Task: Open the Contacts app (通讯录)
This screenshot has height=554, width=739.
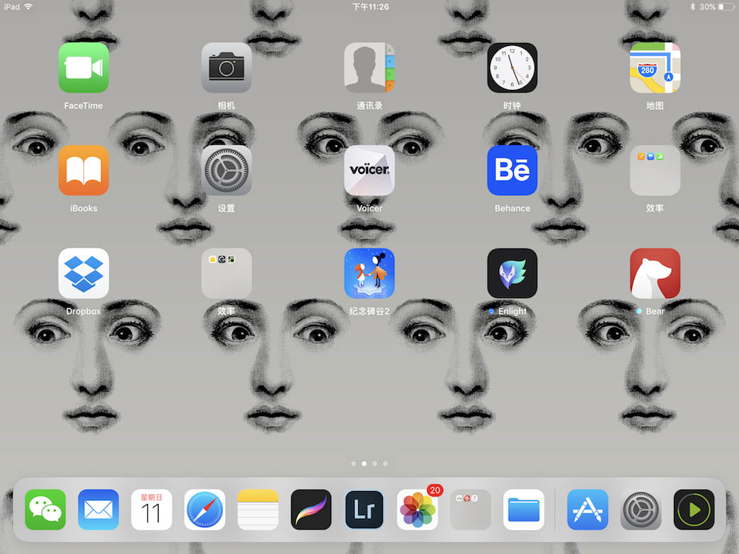Action: click(x=369, y=68)
